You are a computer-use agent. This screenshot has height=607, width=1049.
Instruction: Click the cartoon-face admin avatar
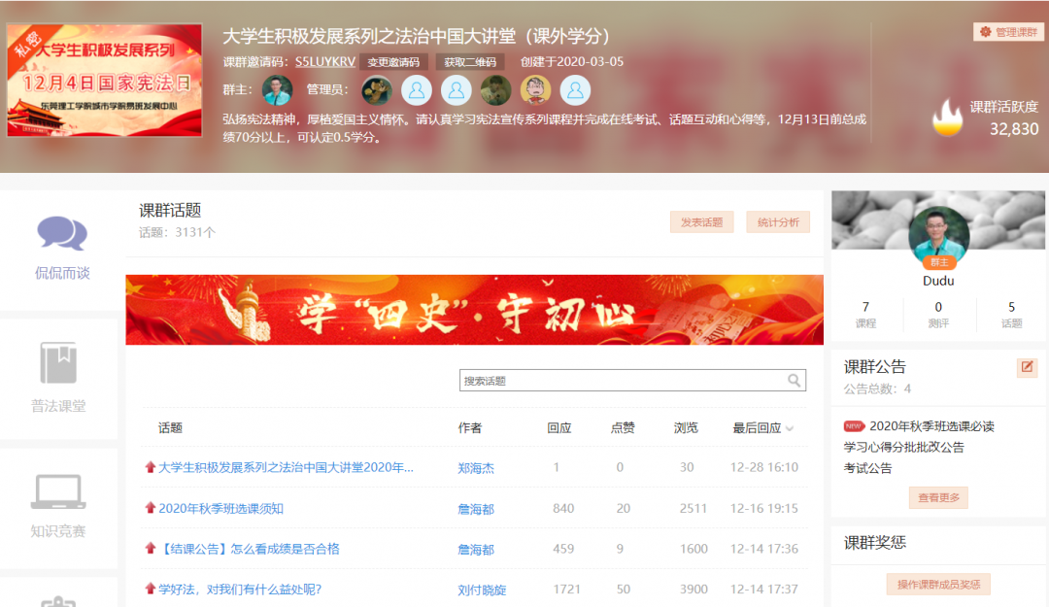coord(535,90)
